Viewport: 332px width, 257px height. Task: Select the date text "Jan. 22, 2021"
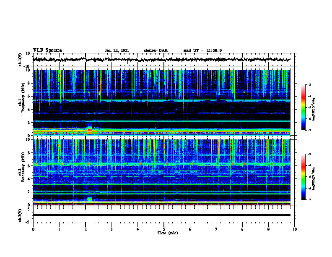click(x=117, y=50)
